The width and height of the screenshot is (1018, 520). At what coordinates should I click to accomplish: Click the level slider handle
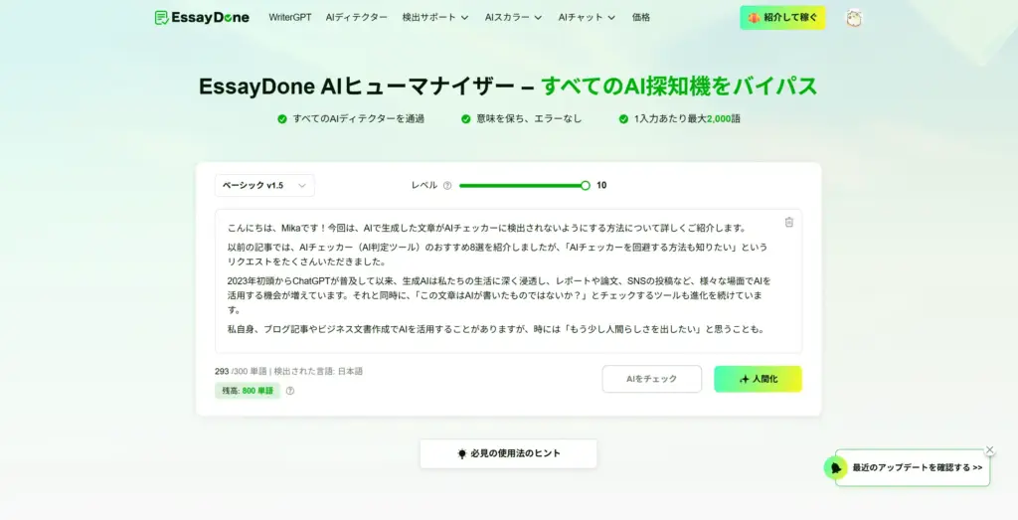pyautogui.click(x=586, y=186)
